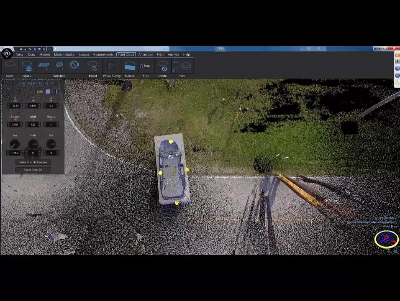Open the Analysis tab

(173, 54)
